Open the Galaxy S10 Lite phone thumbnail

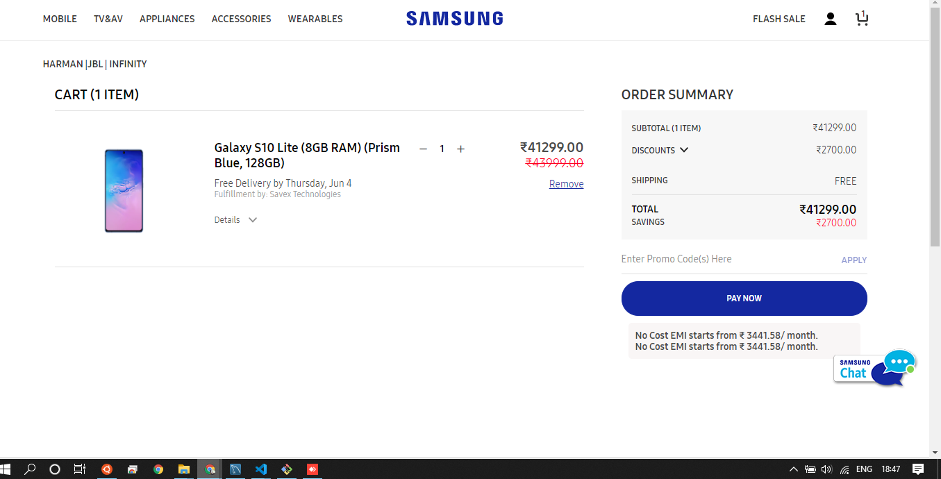point(124,190)
